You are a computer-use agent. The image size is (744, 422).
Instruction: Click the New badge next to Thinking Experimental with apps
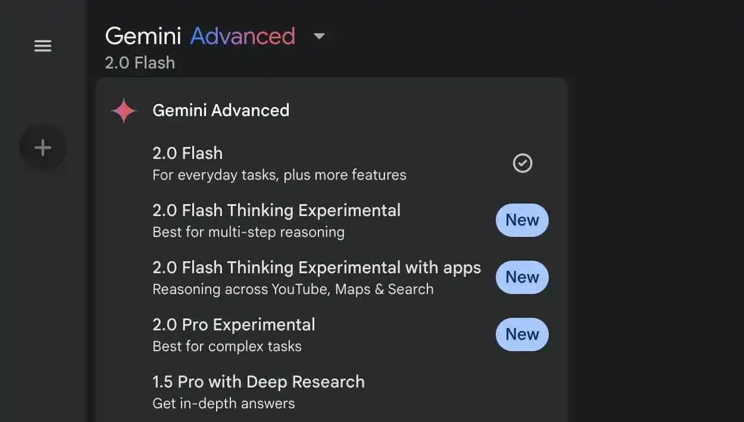[522, 277]
